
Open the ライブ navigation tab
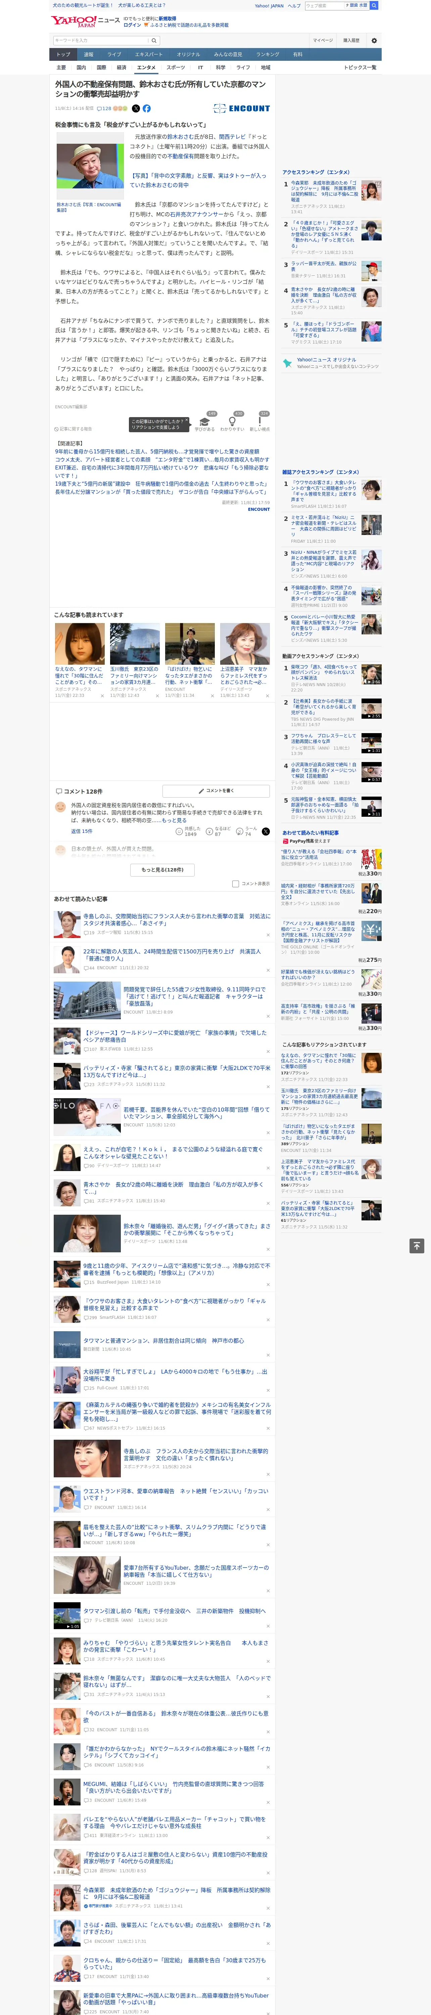click(114, 55)
